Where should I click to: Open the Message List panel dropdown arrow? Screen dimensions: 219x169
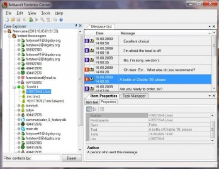[210, 27]
